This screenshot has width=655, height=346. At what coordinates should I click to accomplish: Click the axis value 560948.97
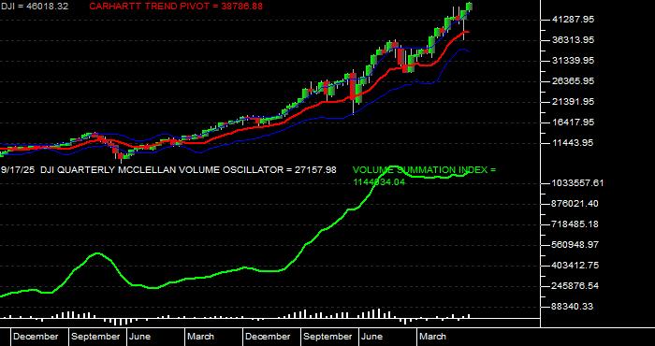click(x=575, y=245)
